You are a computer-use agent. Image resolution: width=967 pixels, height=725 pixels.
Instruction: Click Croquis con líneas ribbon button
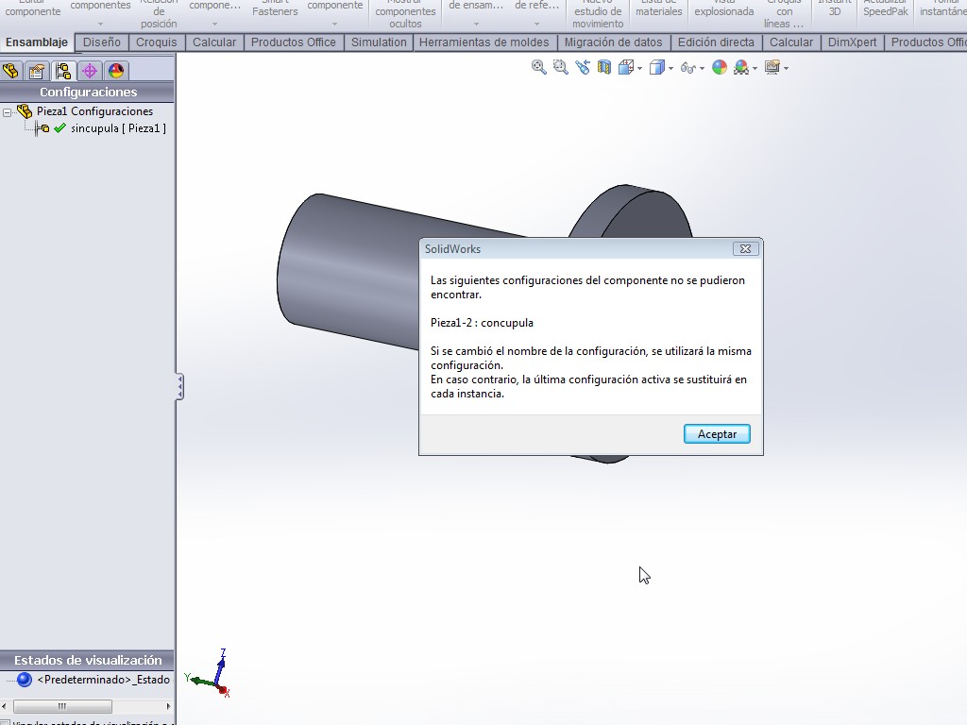click(x=784, y=13)
